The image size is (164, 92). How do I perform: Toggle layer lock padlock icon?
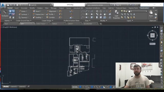[126, 11]
